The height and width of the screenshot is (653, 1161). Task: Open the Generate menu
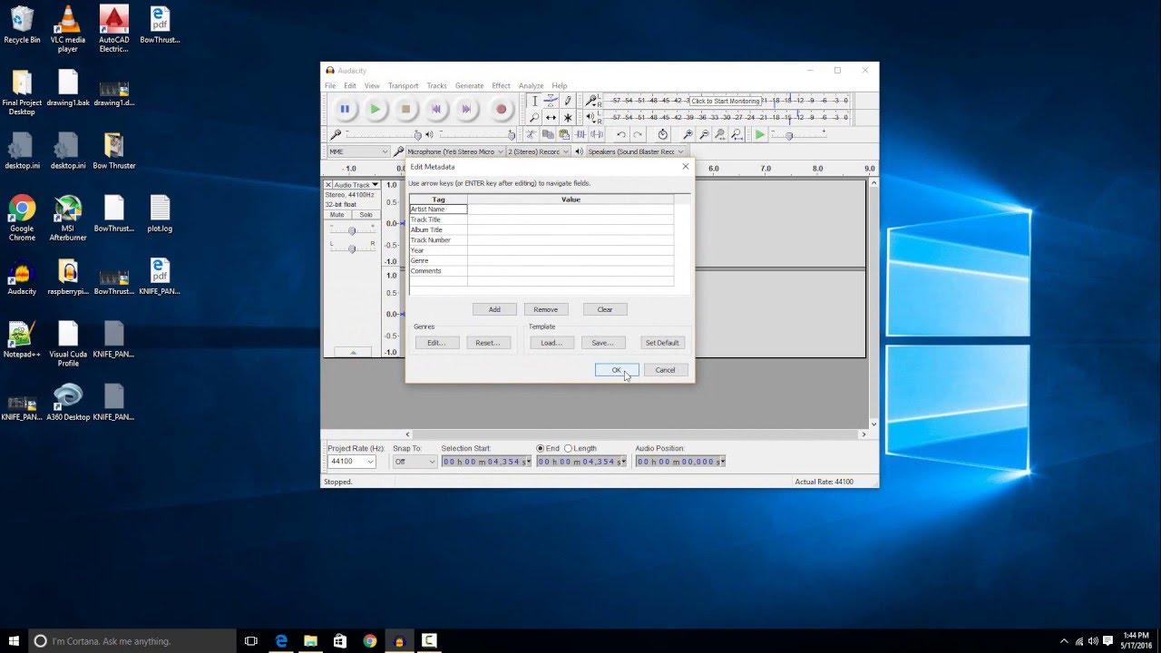coord(469,86)
